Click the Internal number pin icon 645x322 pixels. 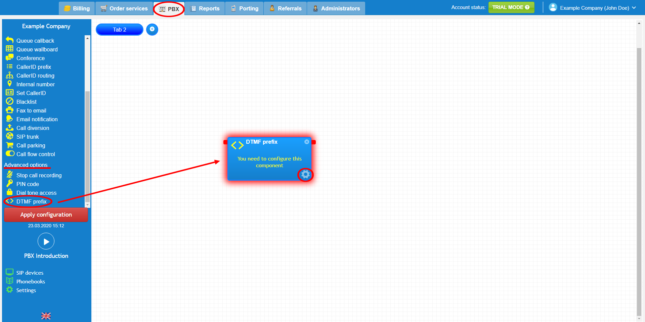[x=9, y=84]
